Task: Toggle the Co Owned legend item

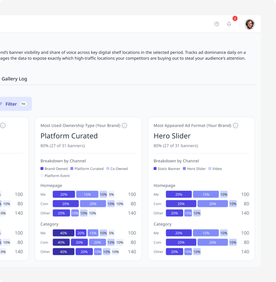Action: click(117, 169)
